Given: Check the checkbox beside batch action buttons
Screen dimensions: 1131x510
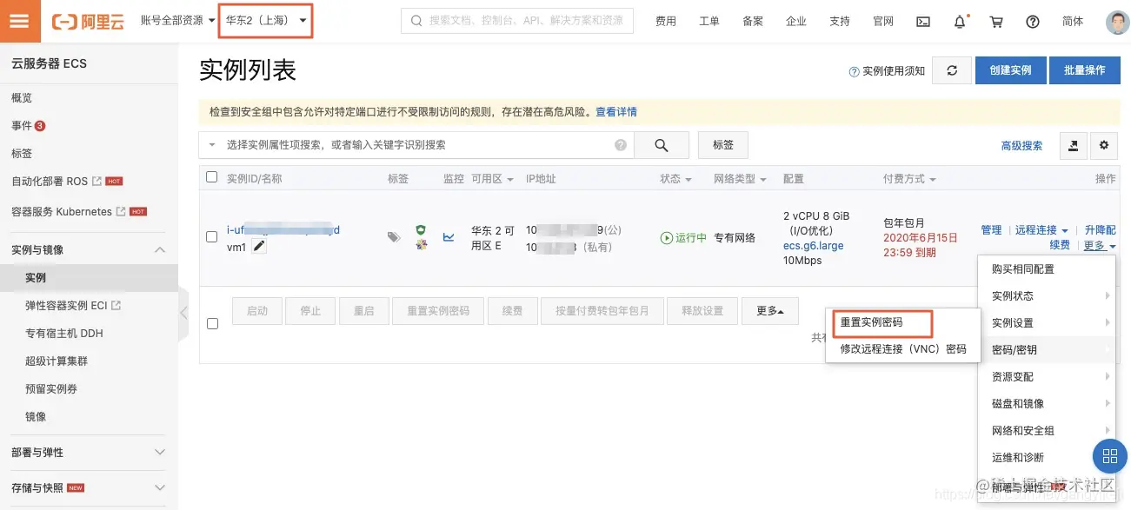Looking at the screenshot, I should click(211, 322).
